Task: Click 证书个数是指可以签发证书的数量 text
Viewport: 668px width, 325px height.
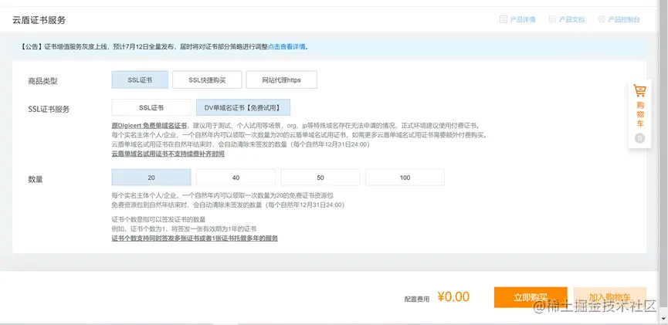Action: pos(158,219)
